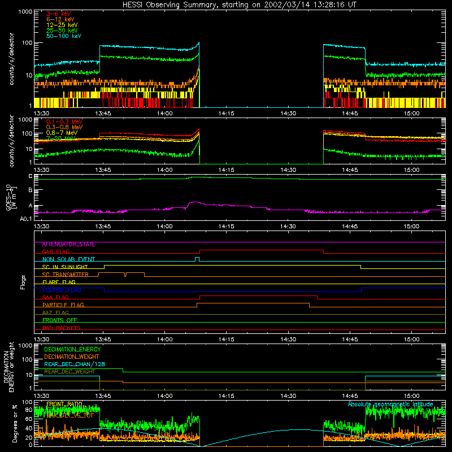Select the B class label on GOES axis
The image size is (452, 452).
[x=31, y=190]
